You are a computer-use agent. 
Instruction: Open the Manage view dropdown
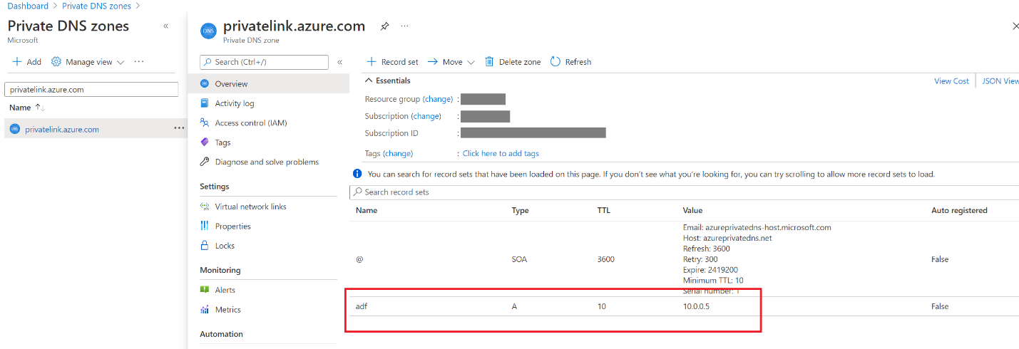pyautogui.click(x=88, y=62)
